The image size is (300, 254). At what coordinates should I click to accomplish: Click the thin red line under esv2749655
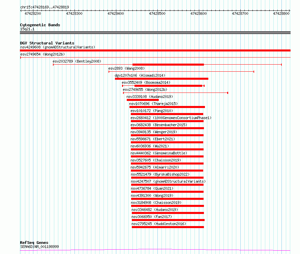[176, 93]
